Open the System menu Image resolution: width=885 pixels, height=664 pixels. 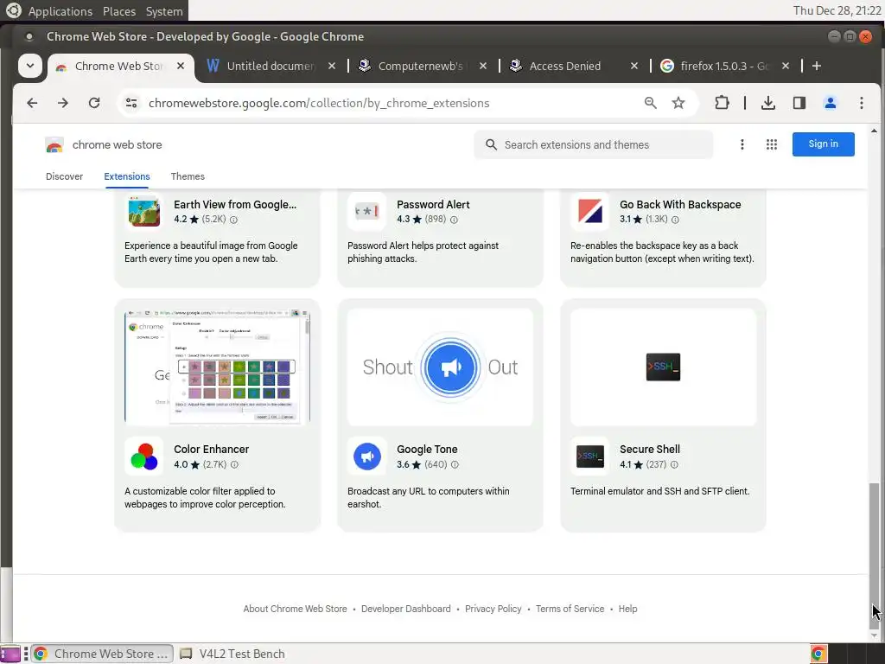tap(164, 11)
